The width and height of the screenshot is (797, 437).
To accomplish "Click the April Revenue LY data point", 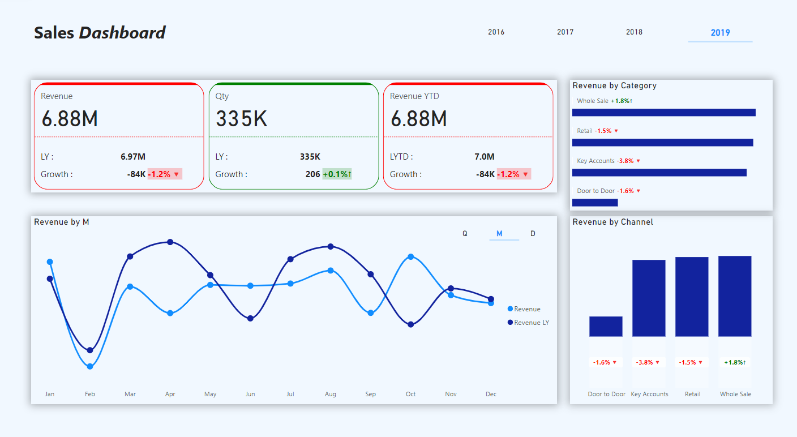I will (x=170, y=242).
